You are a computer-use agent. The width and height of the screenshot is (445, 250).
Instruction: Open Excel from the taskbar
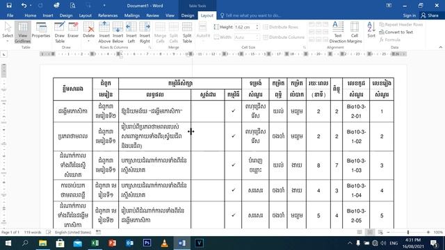[95, 243]
